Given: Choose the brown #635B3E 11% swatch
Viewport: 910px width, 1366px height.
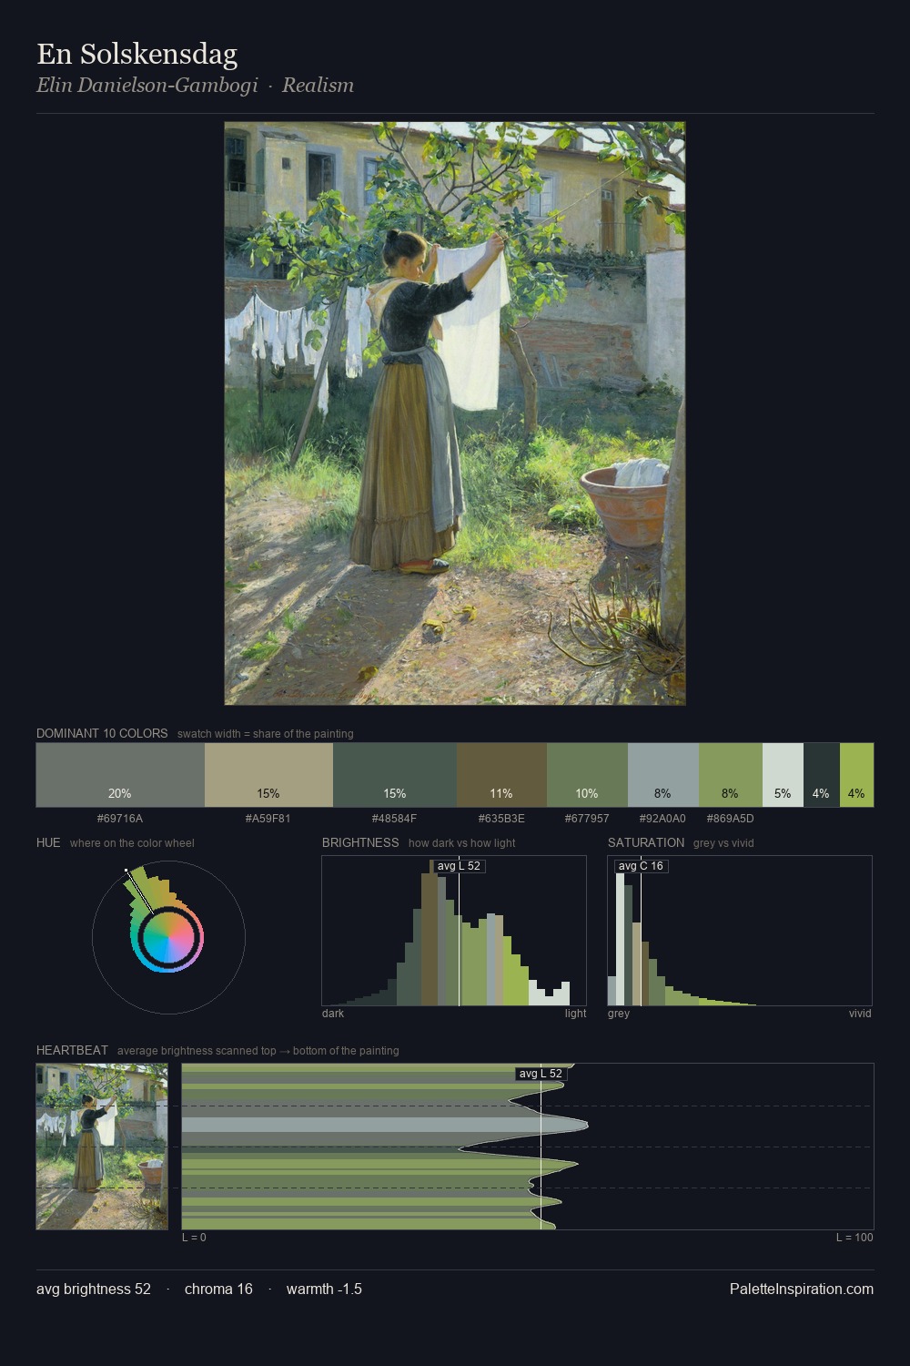Looking at the screenshot, I should pyautogui.click(x=501, y=775).
